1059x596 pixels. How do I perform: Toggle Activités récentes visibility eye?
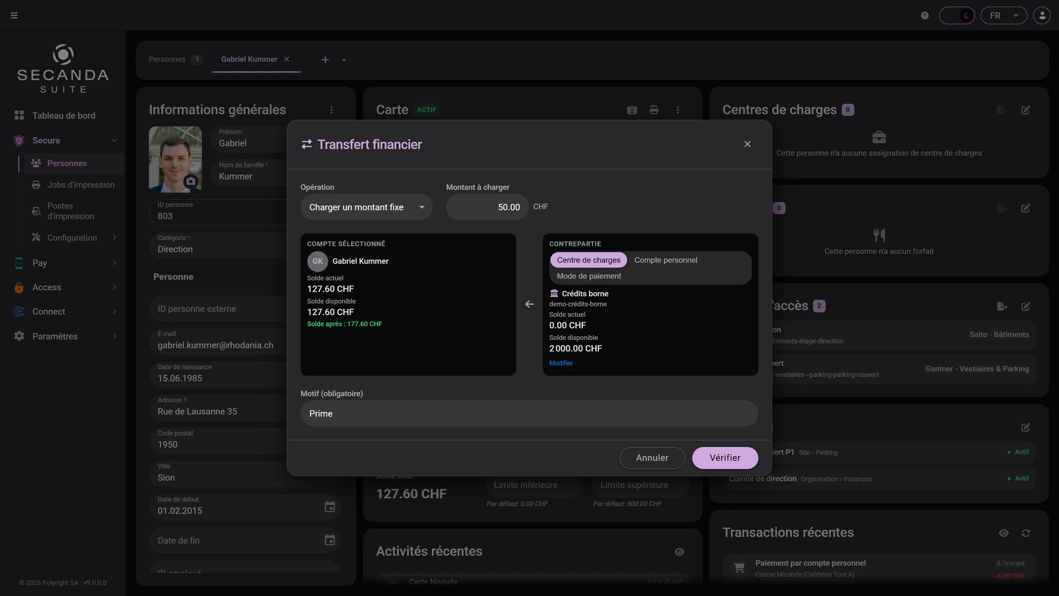[680, 552]
